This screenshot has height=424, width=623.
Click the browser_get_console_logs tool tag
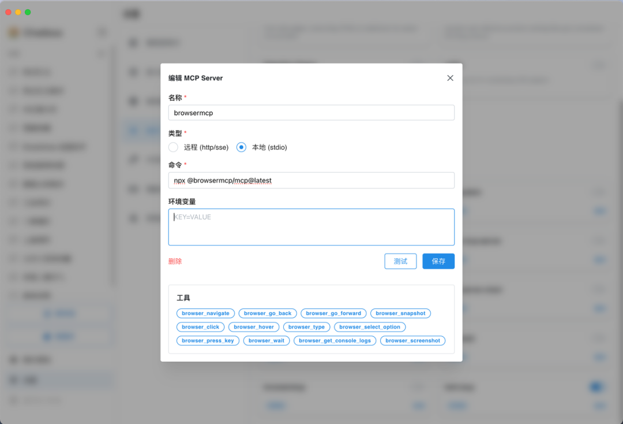[x=335, y=341]
